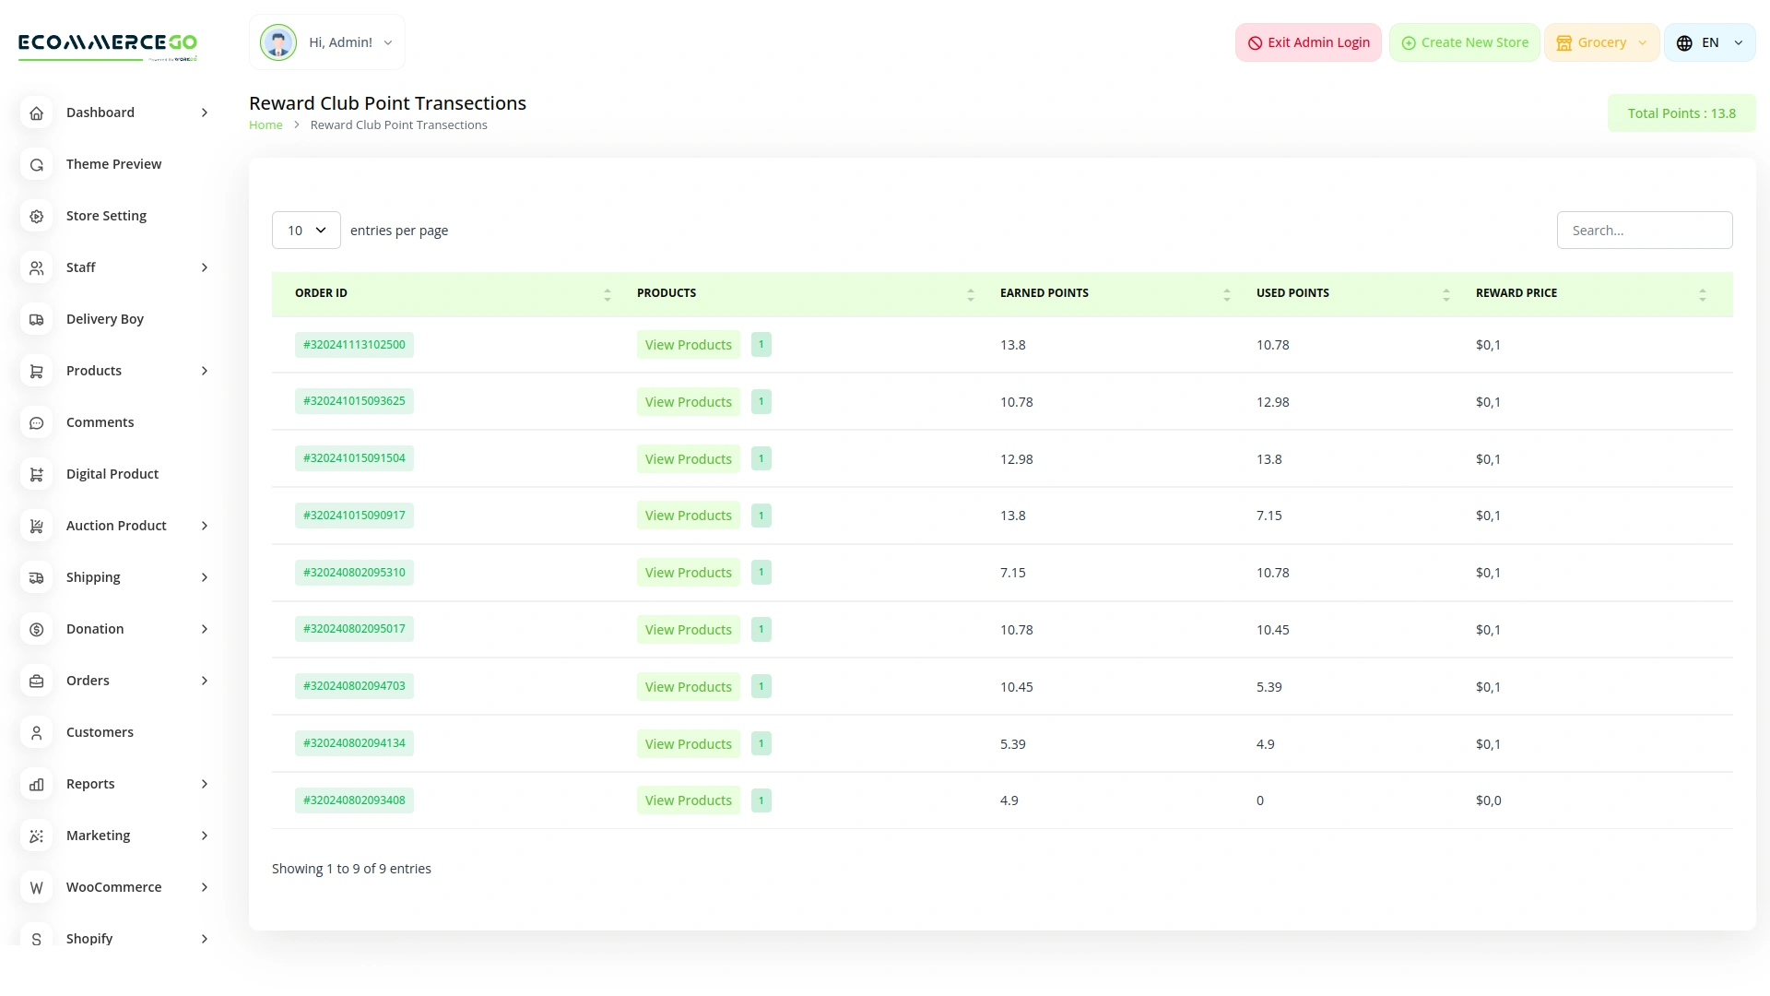Expand the Marketing submenu chevron

coord(205,836)
